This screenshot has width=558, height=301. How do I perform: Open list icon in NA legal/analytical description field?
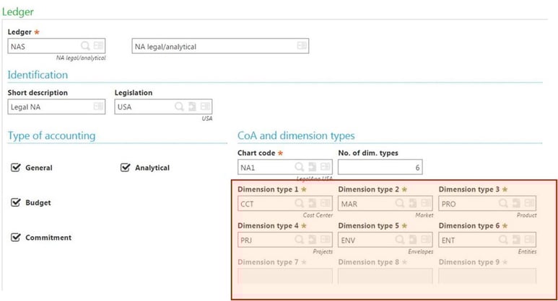point(302,45)
